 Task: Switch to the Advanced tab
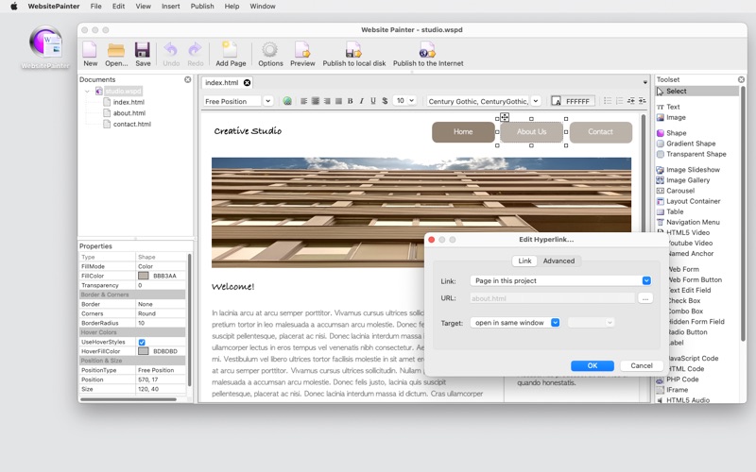558,261
